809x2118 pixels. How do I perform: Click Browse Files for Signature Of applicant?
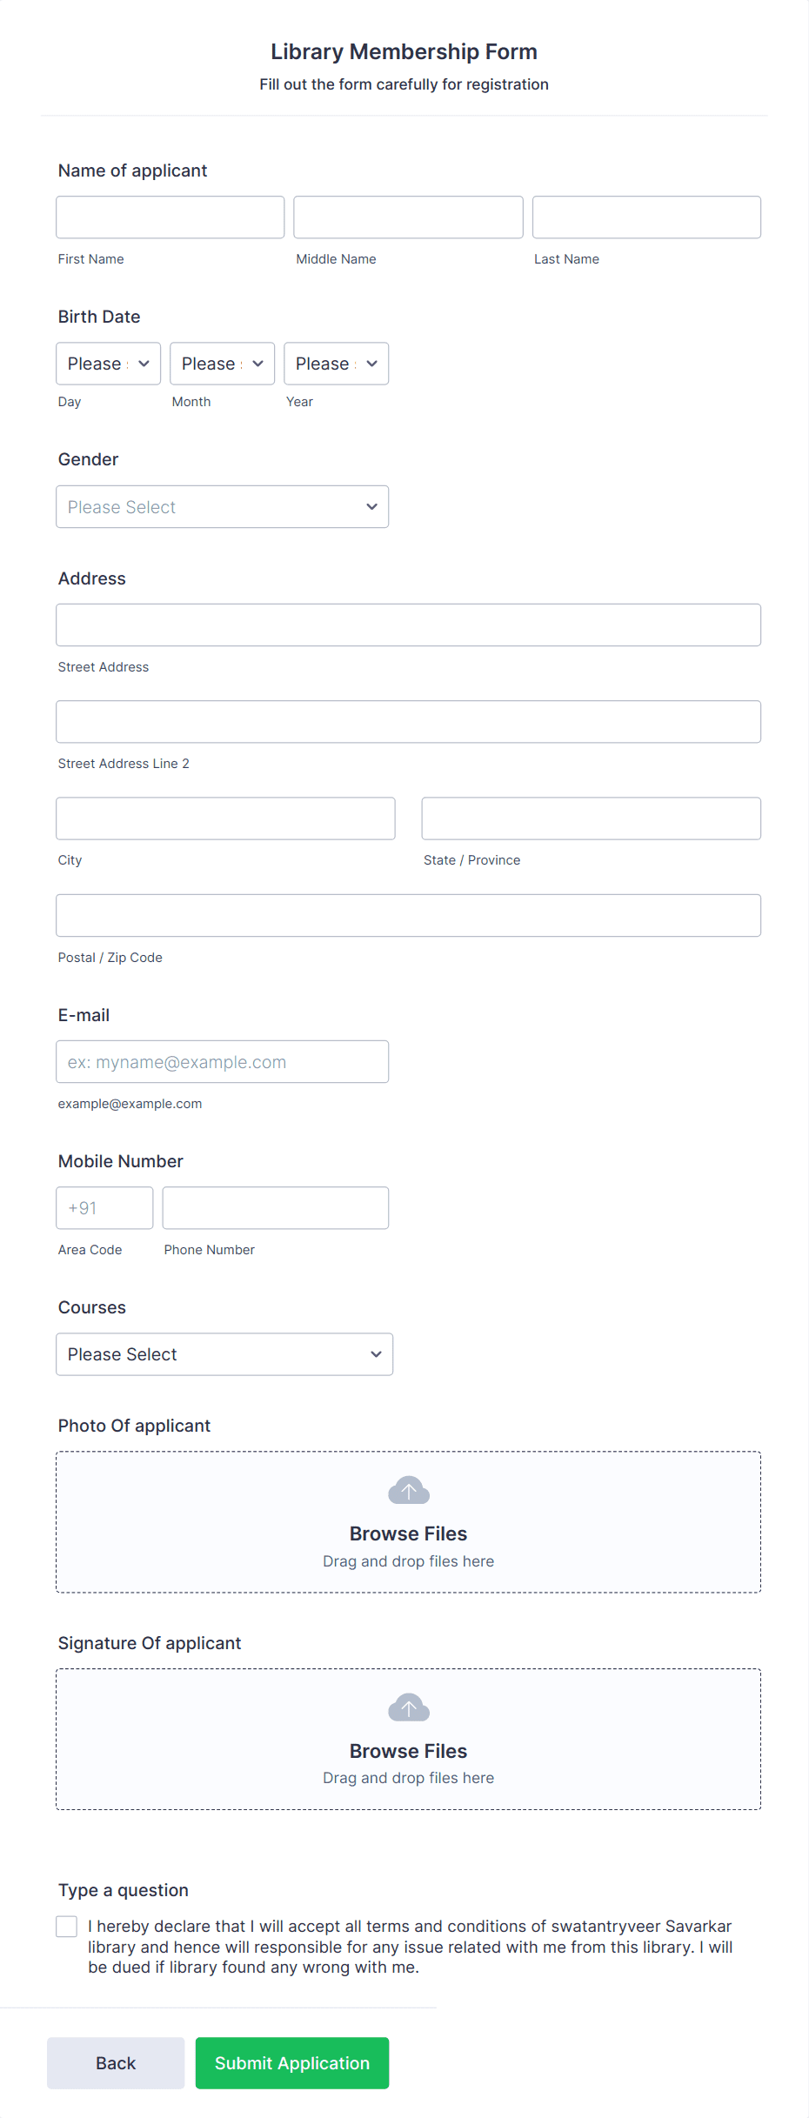click(x=408, y=1751)
